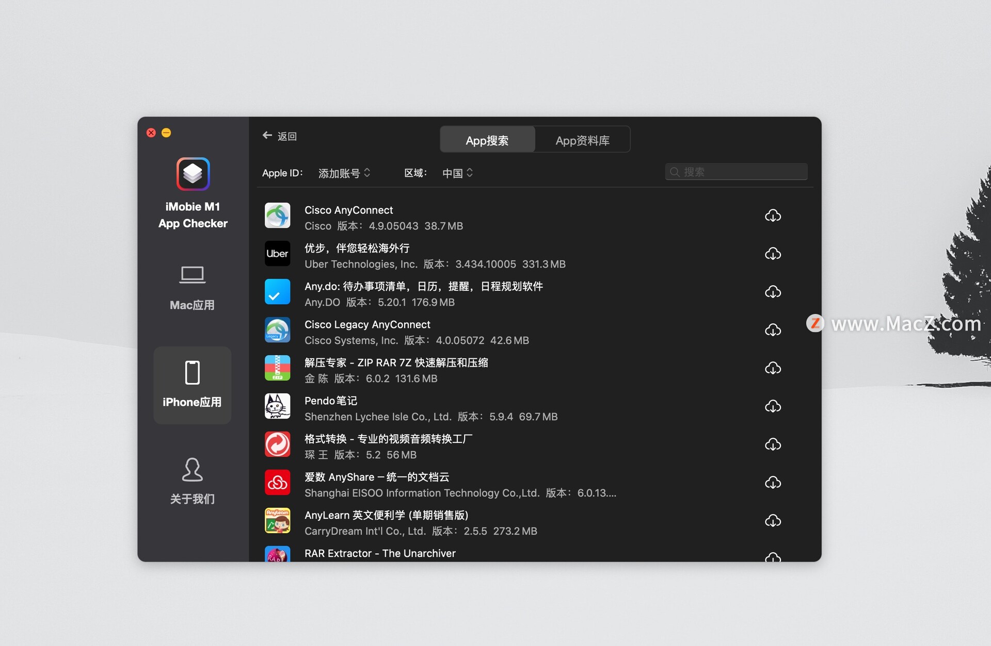Click the 爱数 AnyShare cloud app icon
The image size is (991, 646).
pyautogui.click(x=278, y=483)
